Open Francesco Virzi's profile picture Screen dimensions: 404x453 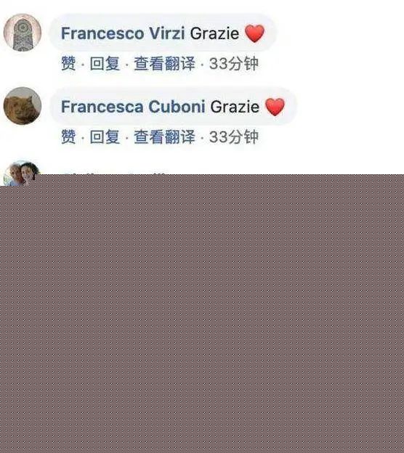[x=23, y=33]
